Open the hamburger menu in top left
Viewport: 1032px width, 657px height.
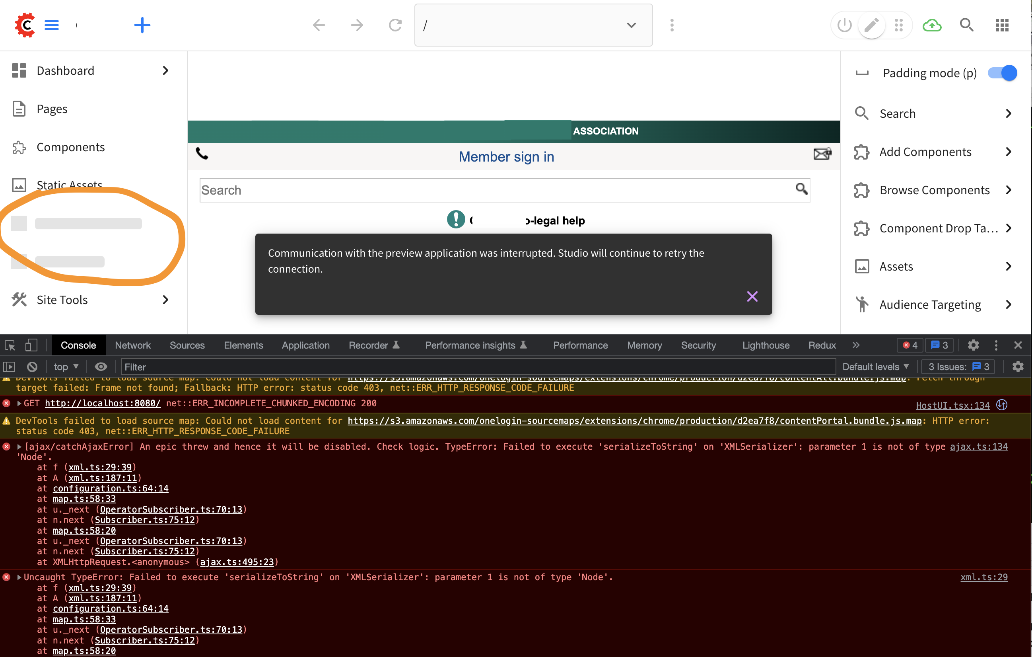(x=51, y=25)
